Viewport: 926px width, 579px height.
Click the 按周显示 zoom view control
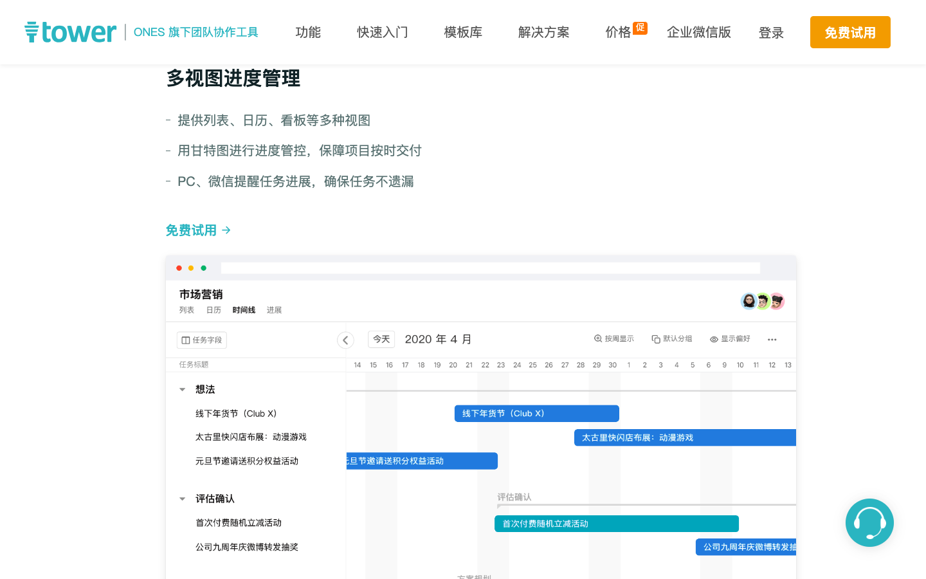tap(613, 339)
